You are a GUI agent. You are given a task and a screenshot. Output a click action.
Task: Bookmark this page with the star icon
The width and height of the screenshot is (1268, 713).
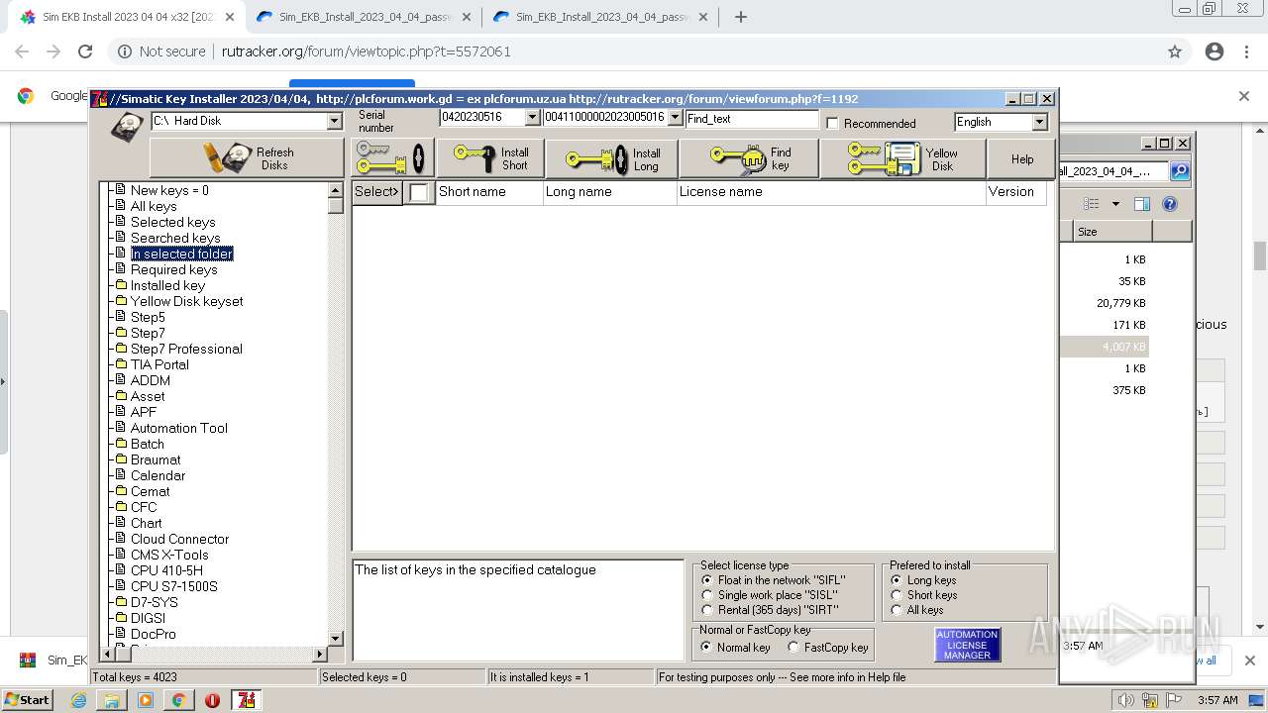click(x=1175, y=51)
